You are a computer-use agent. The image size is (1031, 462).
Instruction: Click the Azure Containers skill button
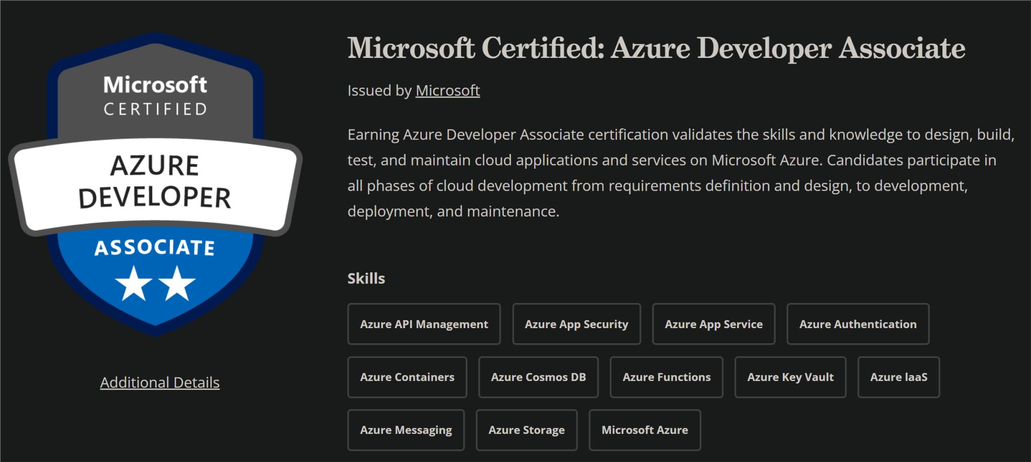(407, 377)
